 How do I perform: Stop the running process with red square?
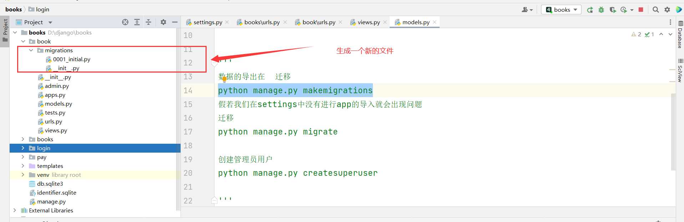[x=641, y=10]
